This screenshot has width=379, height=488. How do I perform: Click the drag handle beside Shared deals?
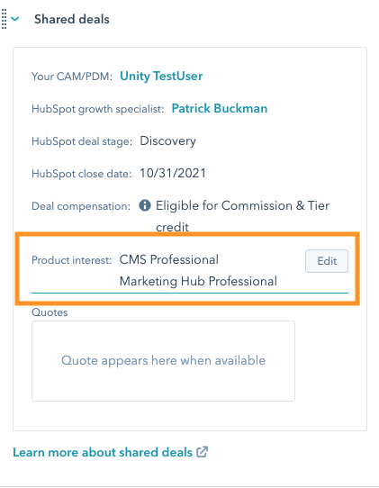pyautogui.click(x=4, y=19)
